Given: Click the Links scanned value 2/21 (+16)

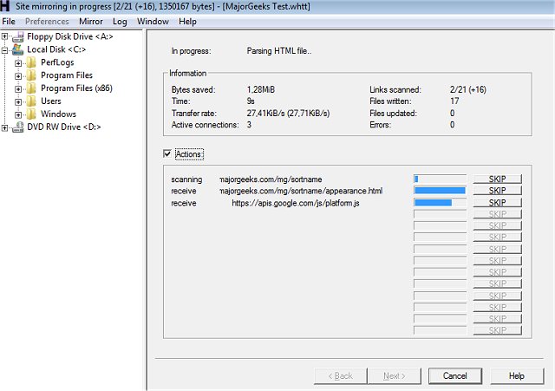Looking at the screenshot, I should pos(468,89).
